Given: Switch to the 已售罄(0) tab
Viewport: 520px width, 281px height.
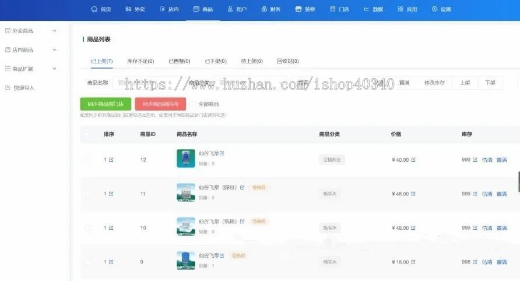Looking at the screenshot, I should [x=180, y=61].
